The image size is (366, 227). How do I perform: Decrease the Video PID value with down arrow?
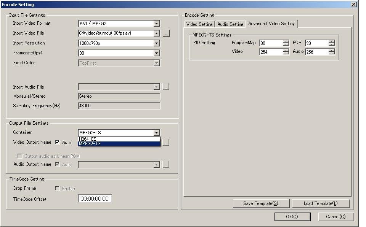286,53
